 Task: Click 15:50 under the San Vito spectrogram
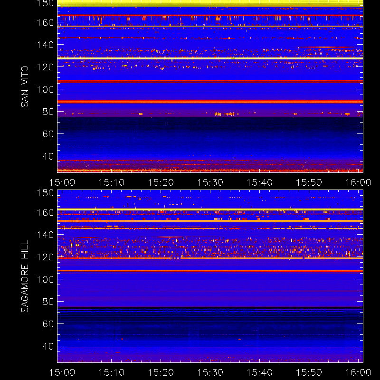309,182
